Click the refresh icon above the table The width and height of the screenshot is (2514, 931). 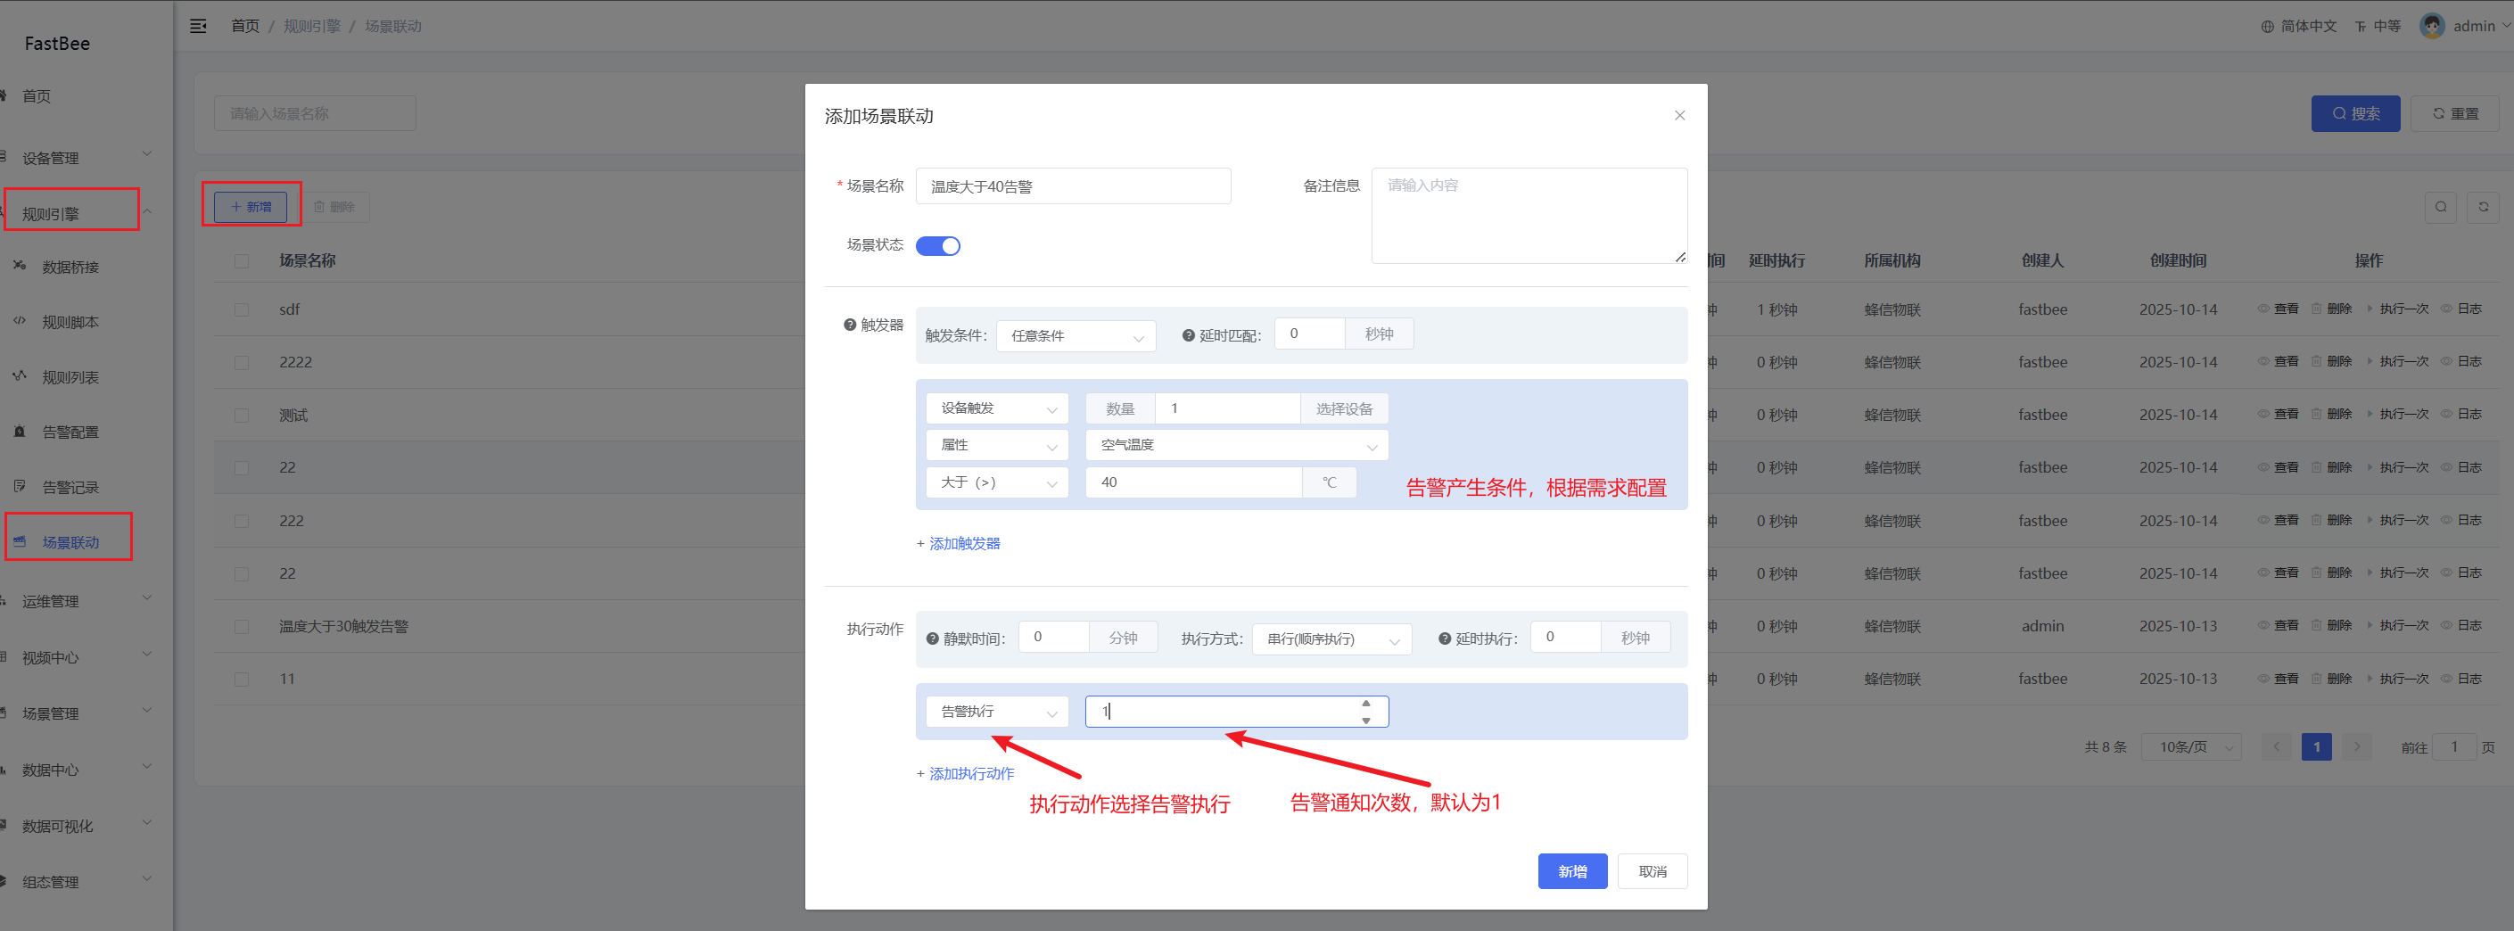point(2483,207)
